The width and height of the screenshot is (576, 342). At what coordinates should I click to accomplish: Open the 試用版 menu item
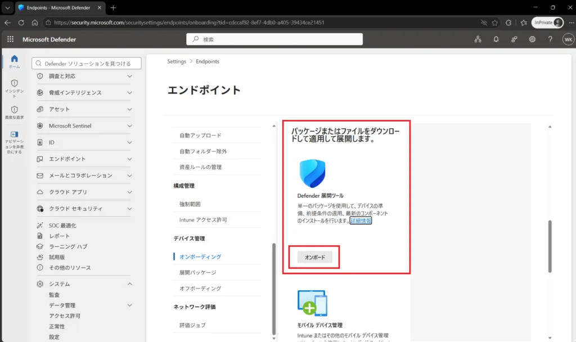(x=57, y=257)
